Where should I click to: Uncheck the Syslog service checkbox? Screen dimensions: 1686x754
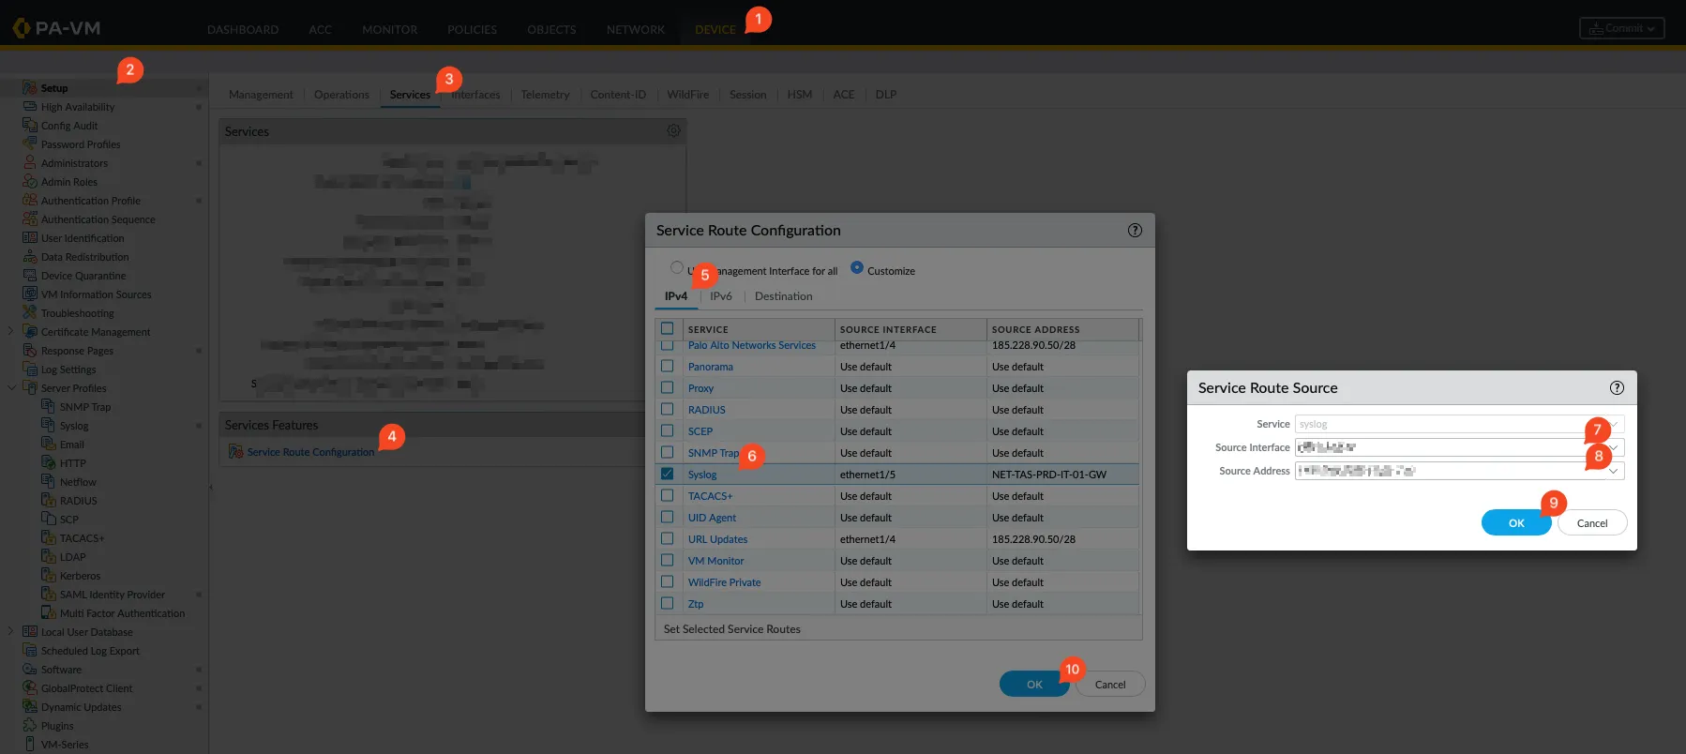point(668,475)
